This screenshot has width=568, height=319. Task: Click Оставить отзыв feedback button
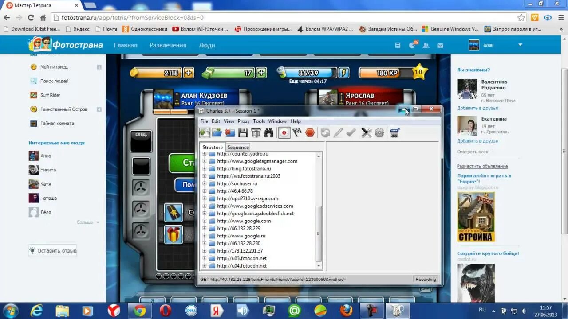pyautogui.click(x=53, y=250)
